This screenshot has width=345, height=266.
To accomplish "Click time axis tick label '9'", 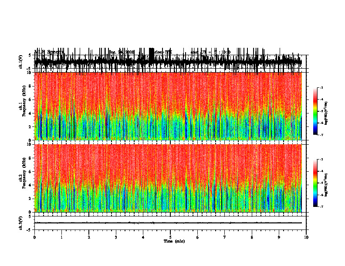I will 279,237.
